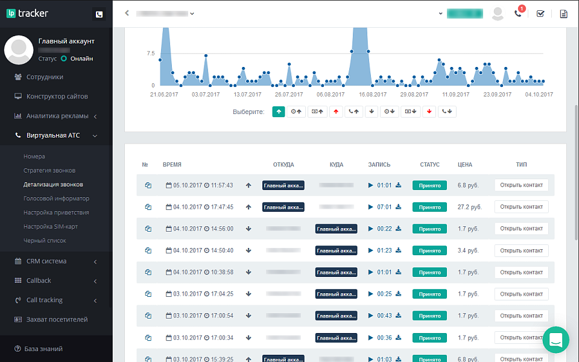The width and height of the screenshot is (579, 362).
Task: Download recording of the 11:57:43 call
Action: click(398, 185)
